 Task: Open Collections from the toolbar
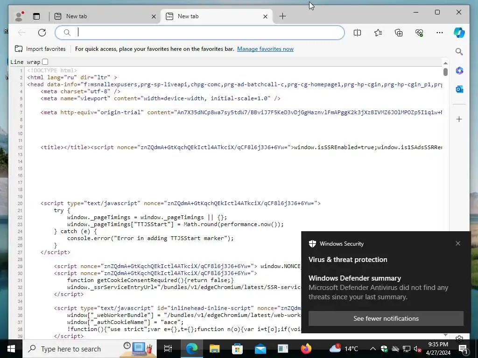(399, 33)
